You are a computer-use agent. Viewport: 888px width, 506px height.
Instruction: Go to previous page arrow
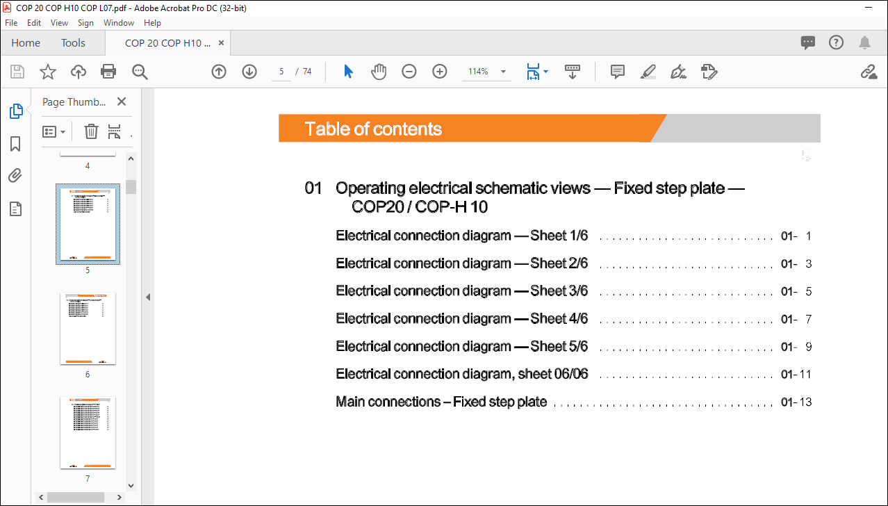tap(219, 72)
